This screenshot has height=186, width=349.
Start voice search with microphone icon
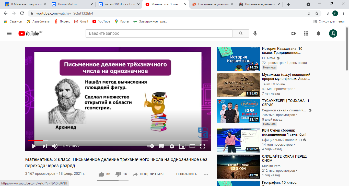(255, 33)
